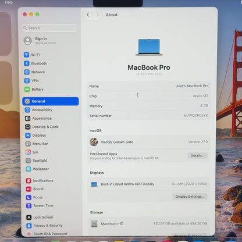This screenshot has height=242, width=242.
Task: Click the Memory row label
Action: (96, 106)
